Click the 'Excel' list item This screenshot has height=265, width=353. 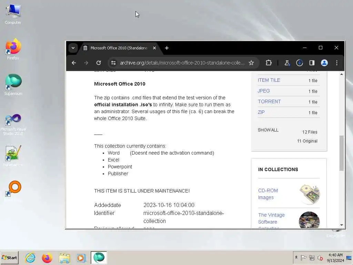113,160
